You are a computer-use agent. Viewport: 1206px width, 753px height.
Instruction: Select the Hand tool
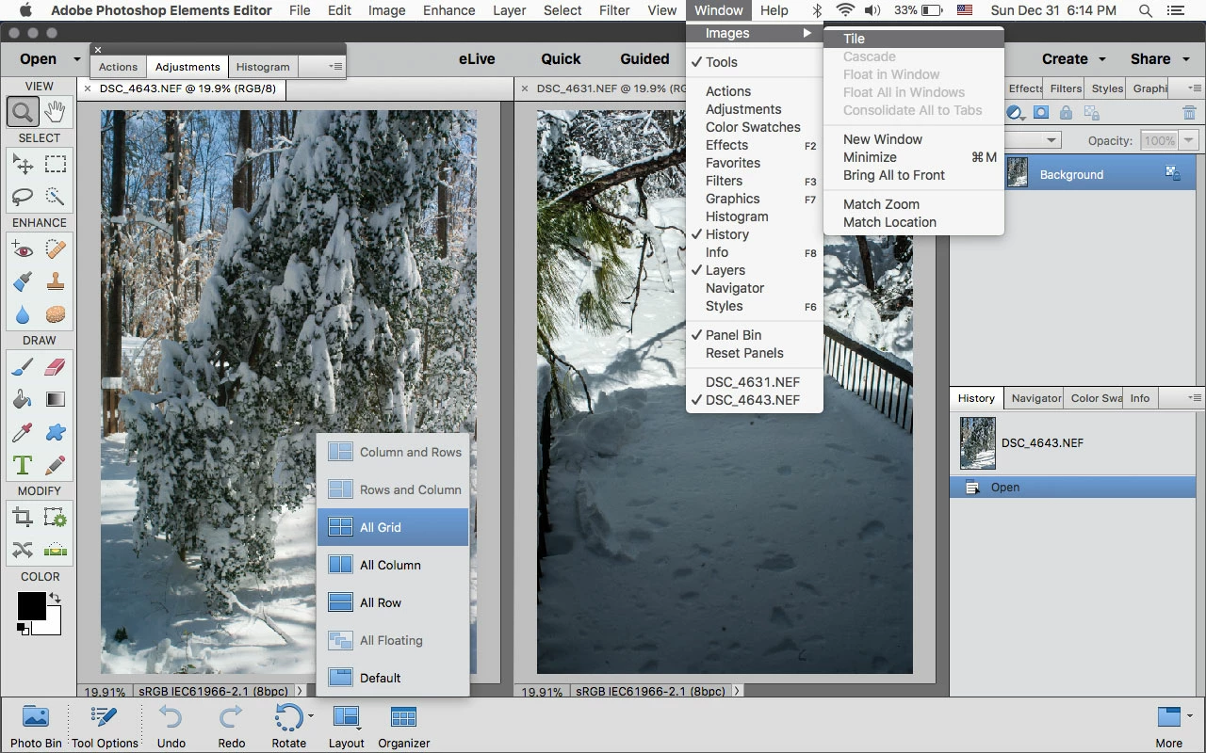pyautogui.click(x=56, y=112)
